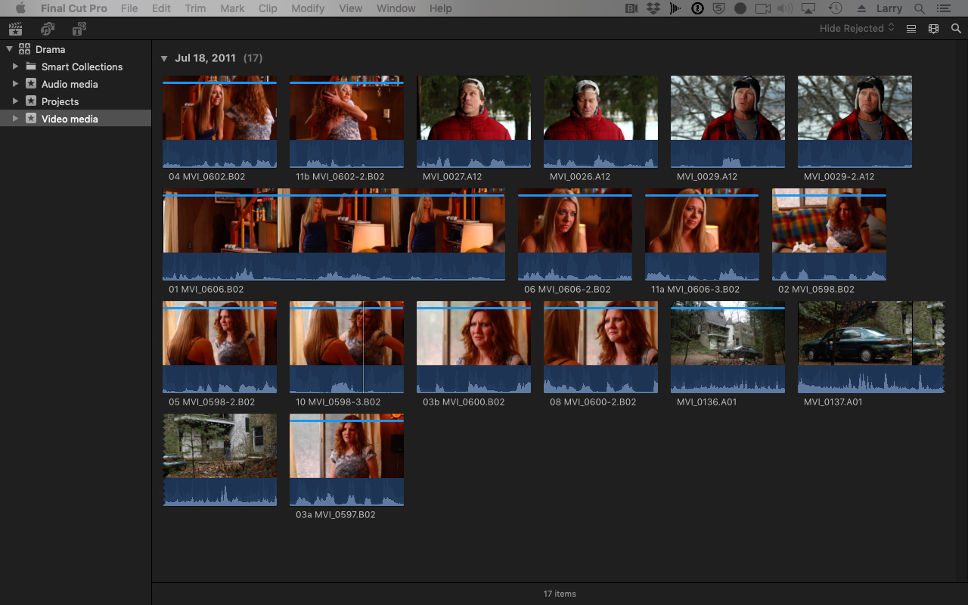Click the waveform menu bar icon
968x605 pixels.
(675, 8)
